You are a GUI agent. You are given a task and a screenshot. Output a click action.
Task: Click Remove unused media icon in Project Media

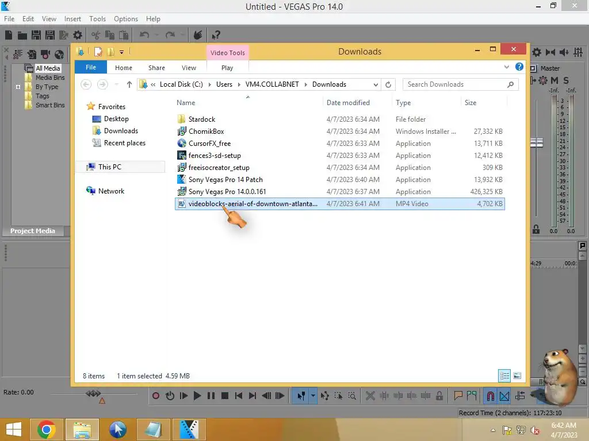pos(18,55)
